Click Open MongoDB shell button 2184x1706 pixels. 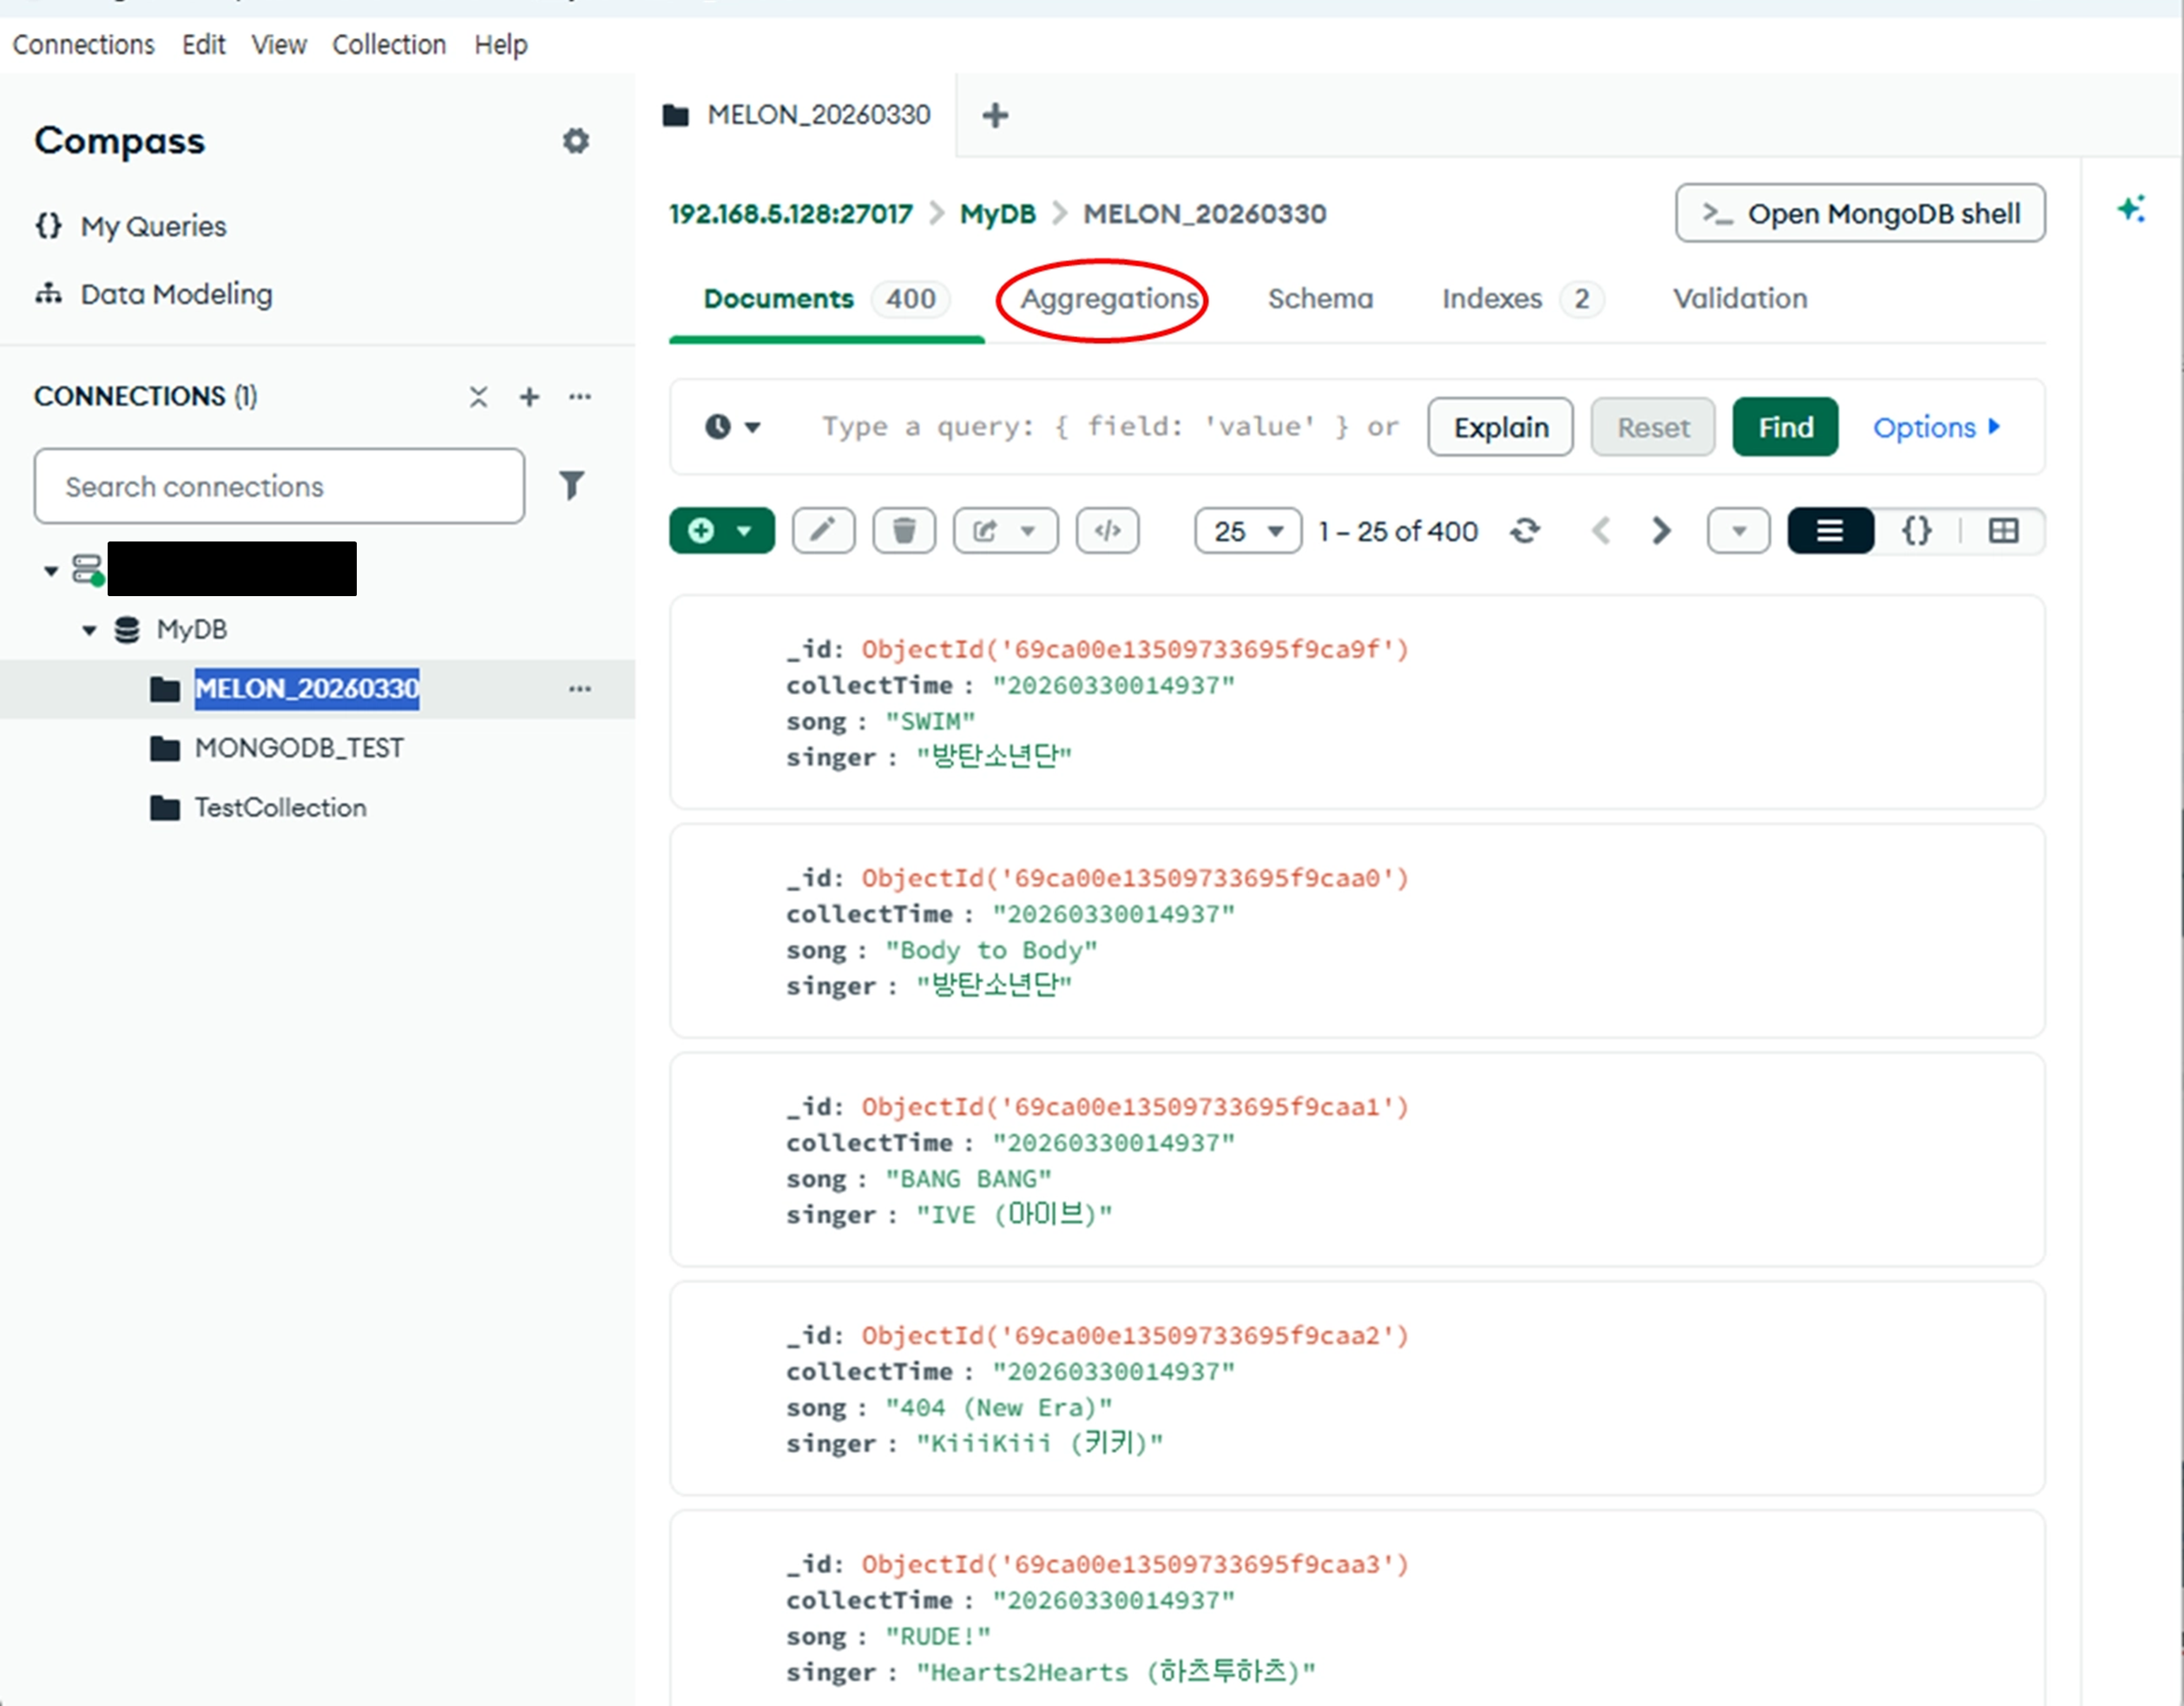[1859, 213]
